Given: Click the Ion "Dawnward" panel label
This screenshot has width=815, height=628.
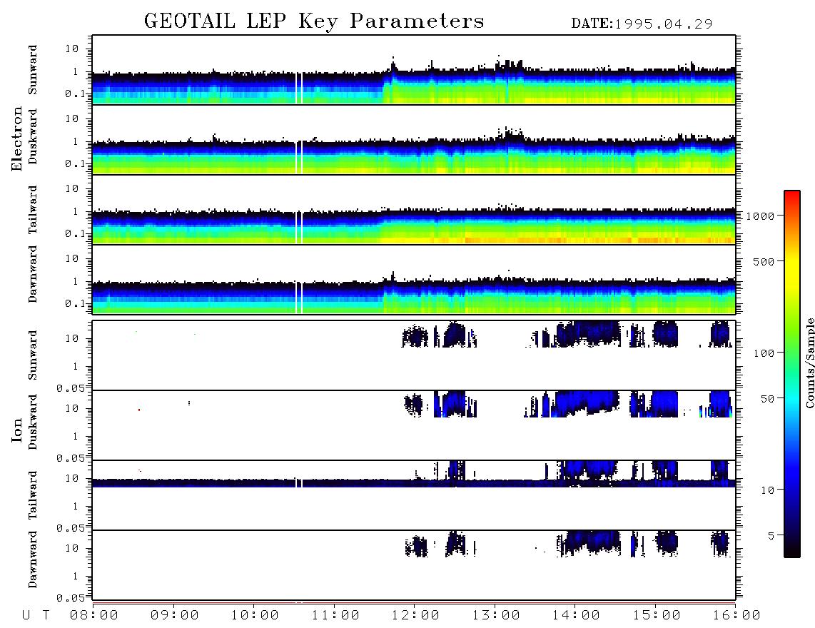Looking at the screenshot, I should (x=33, y=559).
